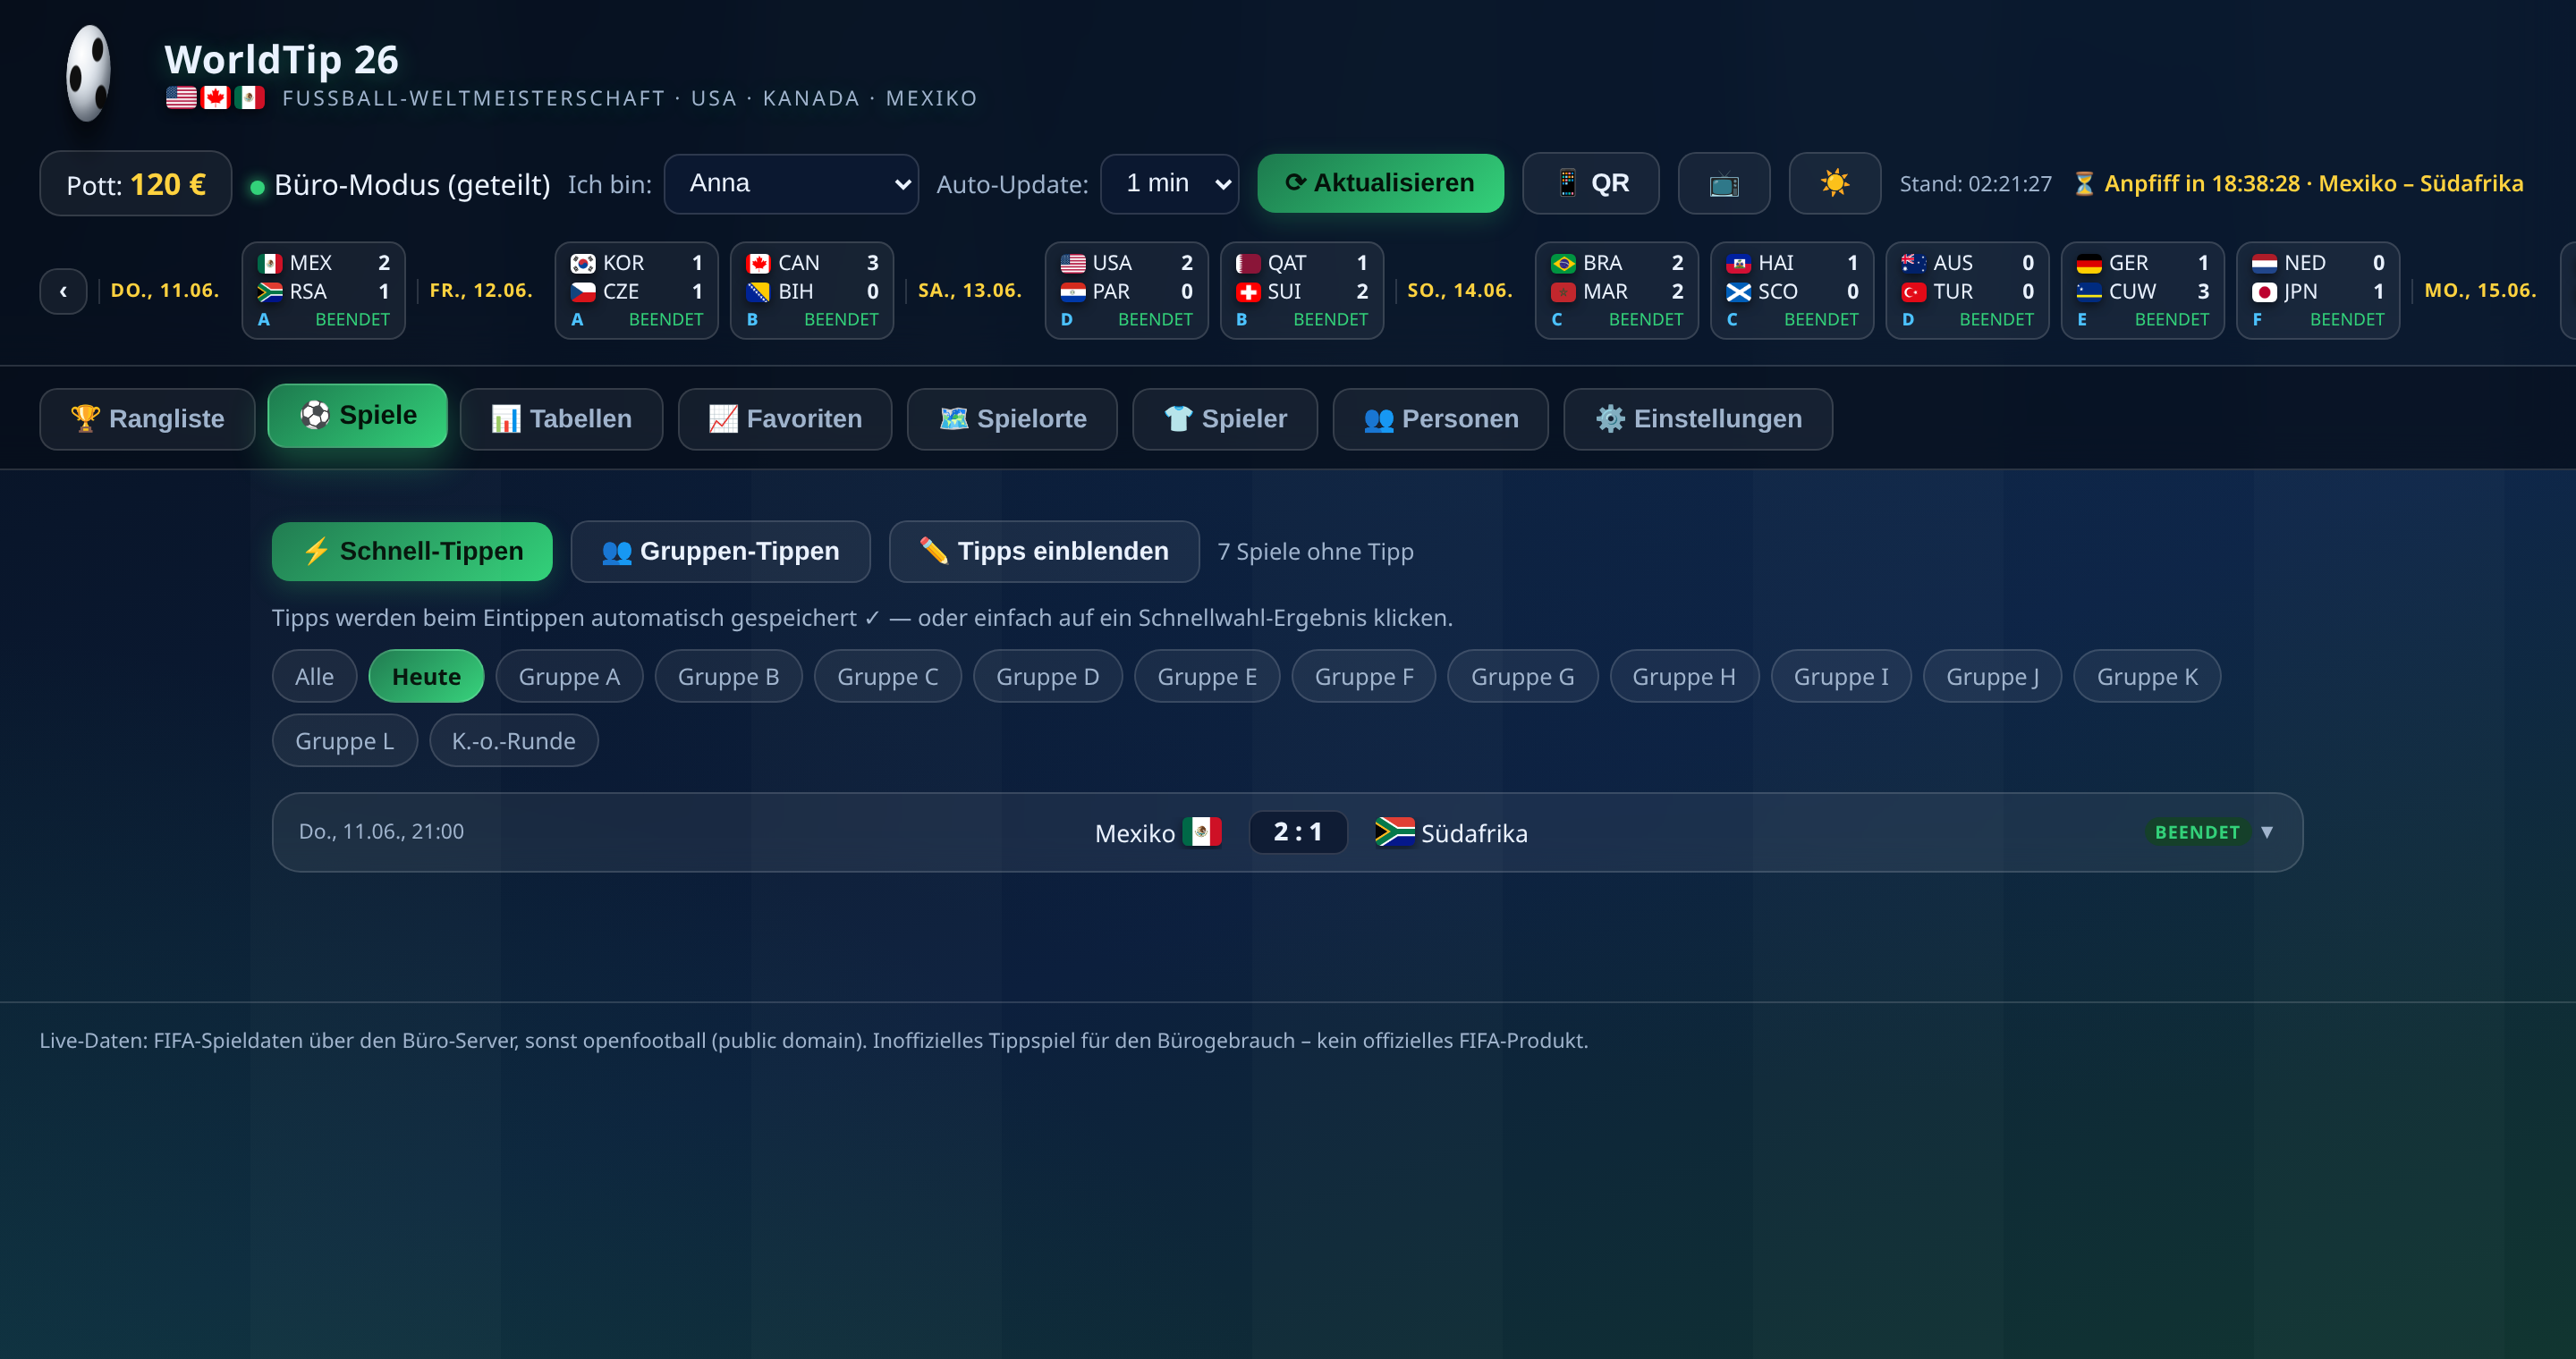
Task: Select the Alle filter chip
Action: coord(314,677)
